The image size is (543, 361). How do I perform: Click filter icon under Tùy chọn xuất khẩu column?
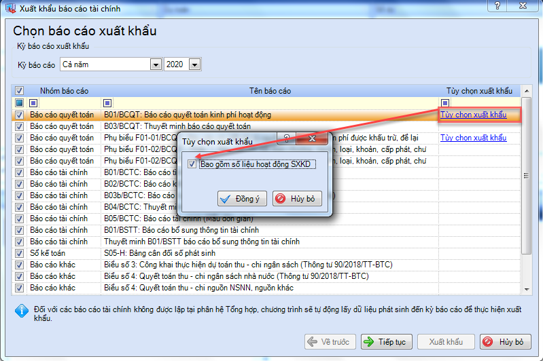point(445,103)
